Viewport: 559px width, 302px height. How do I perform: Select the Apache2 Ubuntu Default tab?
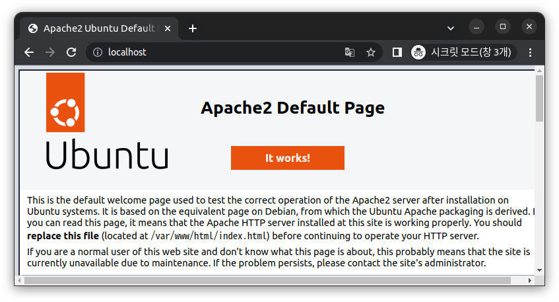(99, 28)
